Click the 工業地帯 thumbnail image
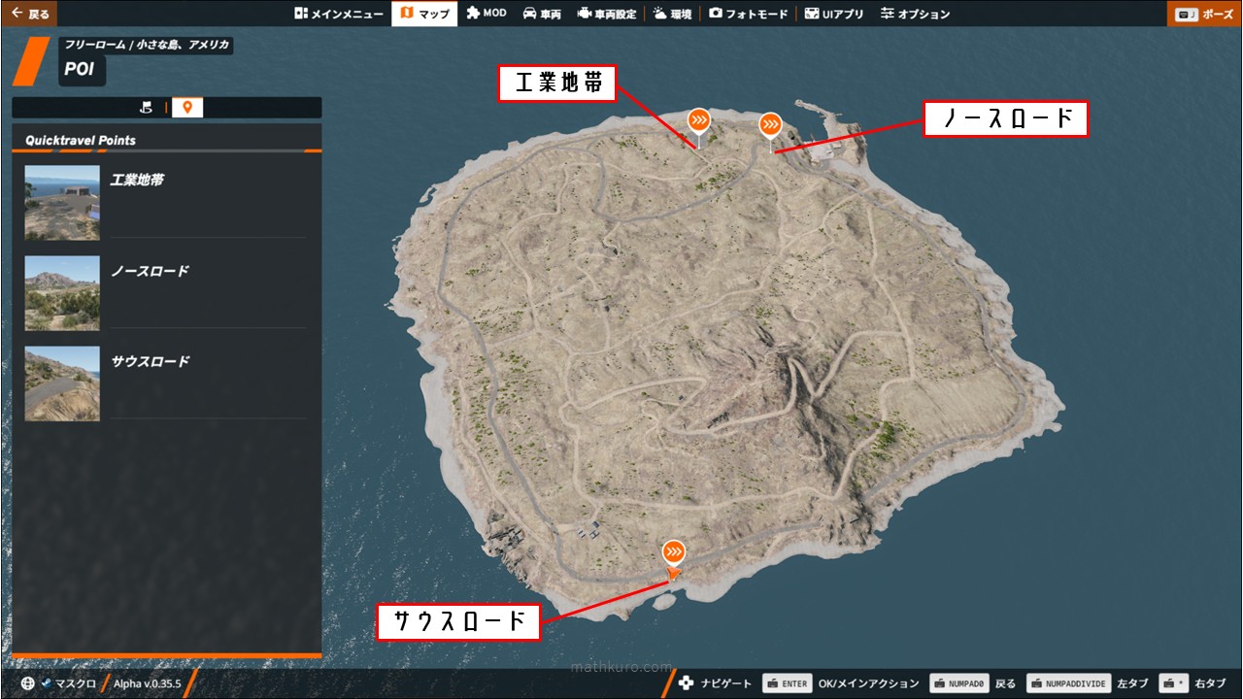The image size is (1243, 699). 62,203
